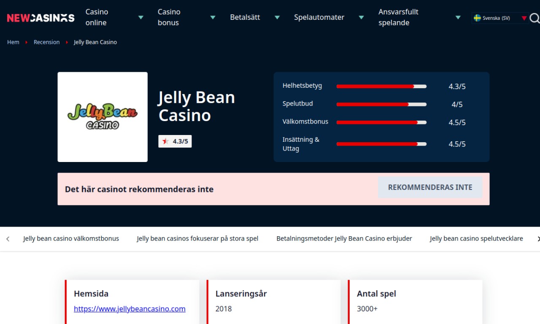Click the star rating badge 4.3/5
540x324 pixels.
tap(175, 141)
